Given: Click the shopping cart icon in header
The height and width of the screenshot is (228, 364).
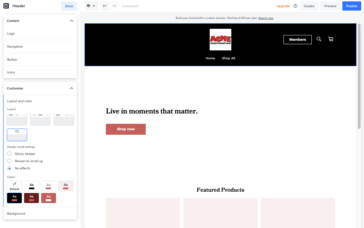Looking at the screenshot, I should [x=331, y=39].
